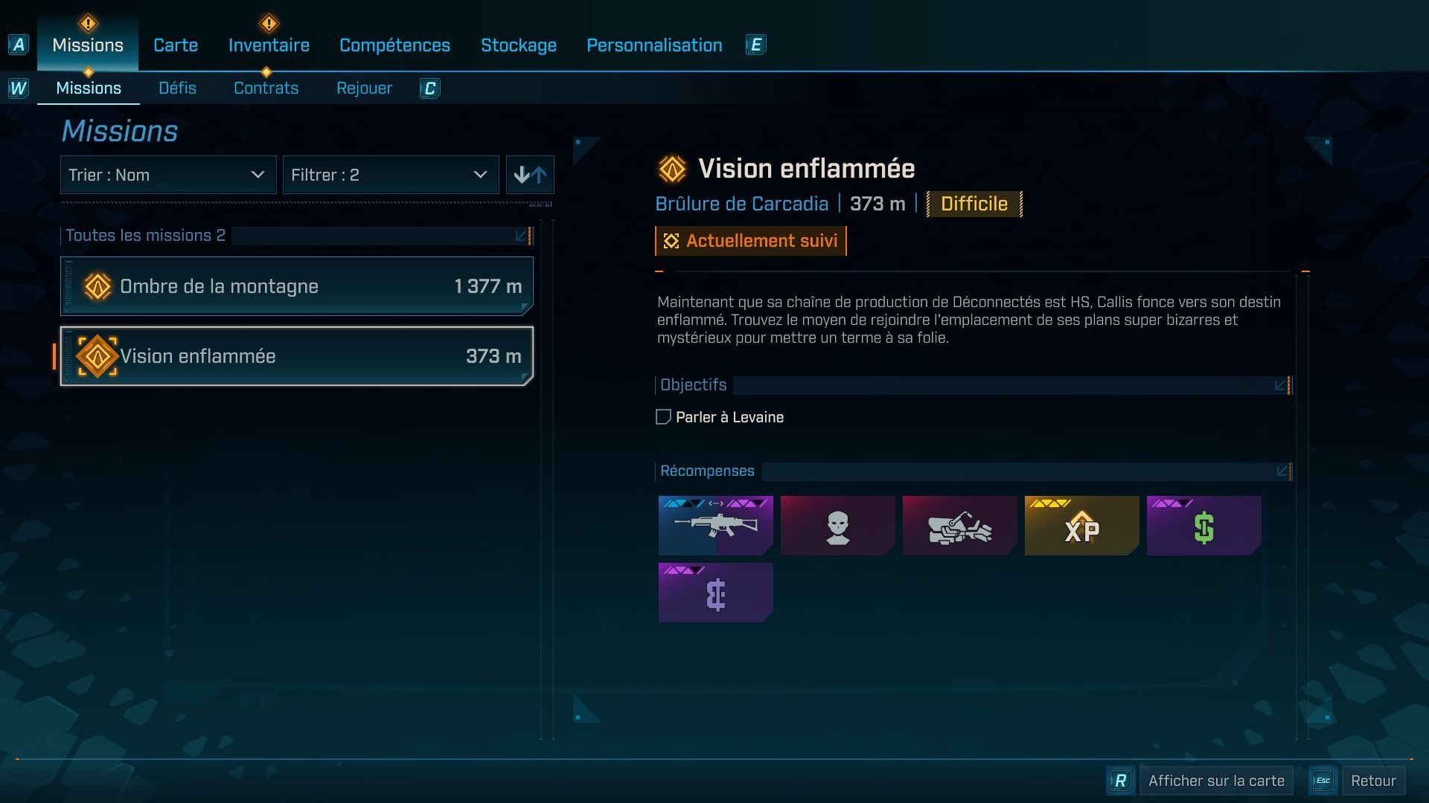Select the assault rifle weapon reward
Screen dimensions: 1429x803
click(x=715, y=526)
